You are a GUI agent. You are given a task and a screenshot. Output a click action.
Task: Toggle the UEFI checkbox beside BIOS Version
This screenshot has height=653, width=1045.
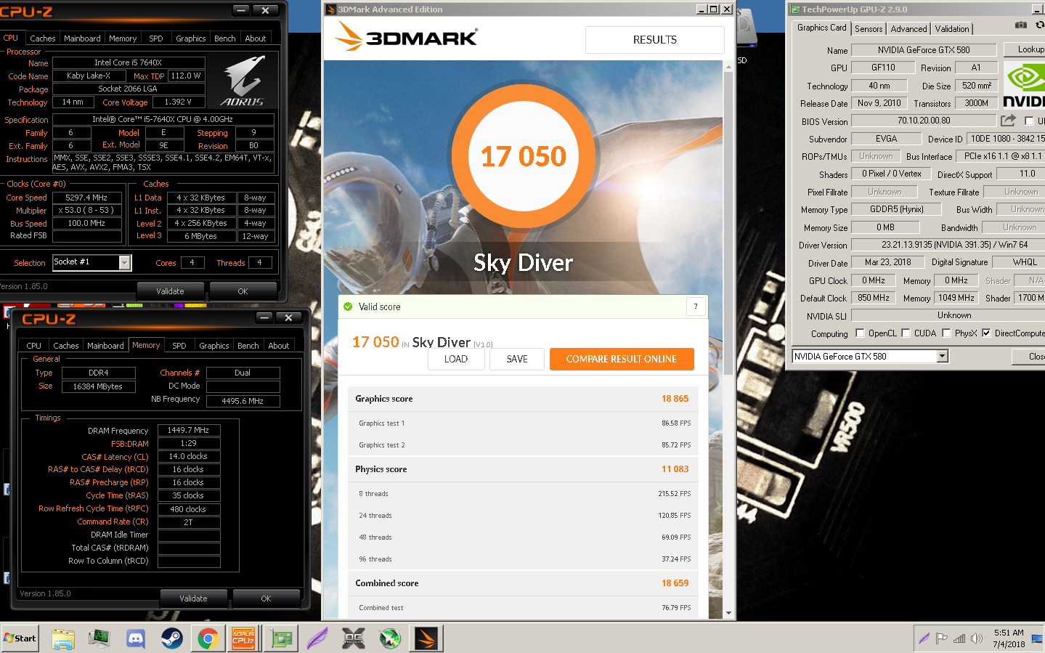click(1029, 121)
